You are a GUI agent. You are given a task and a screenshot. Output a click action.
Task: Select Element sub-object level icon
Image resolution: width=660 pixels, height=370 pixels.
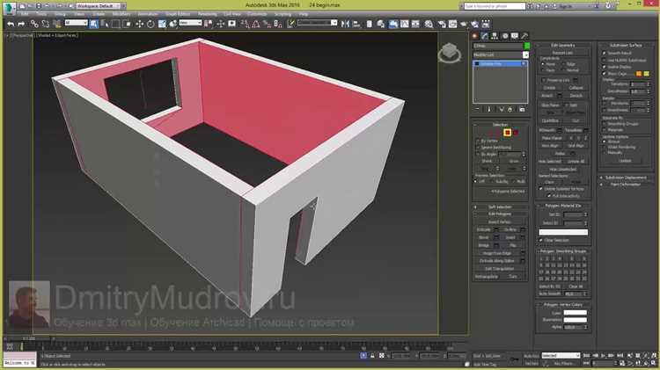[516, 133]
